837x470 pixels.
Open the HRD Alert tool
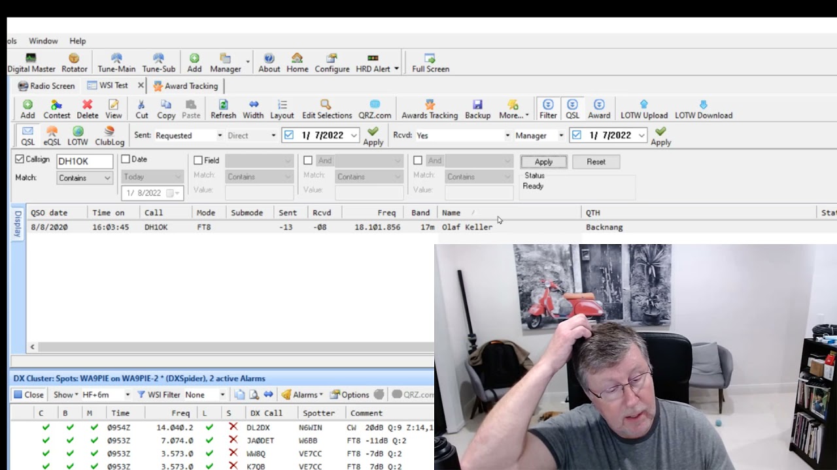(x=373, y=63)
